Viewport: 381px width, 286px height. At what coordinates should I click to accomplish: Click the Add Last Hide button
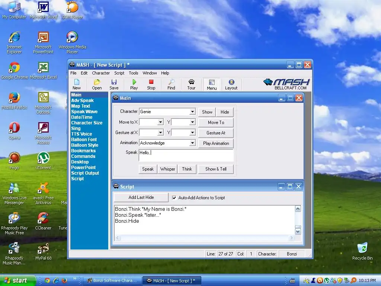click(x=141, y=197)
